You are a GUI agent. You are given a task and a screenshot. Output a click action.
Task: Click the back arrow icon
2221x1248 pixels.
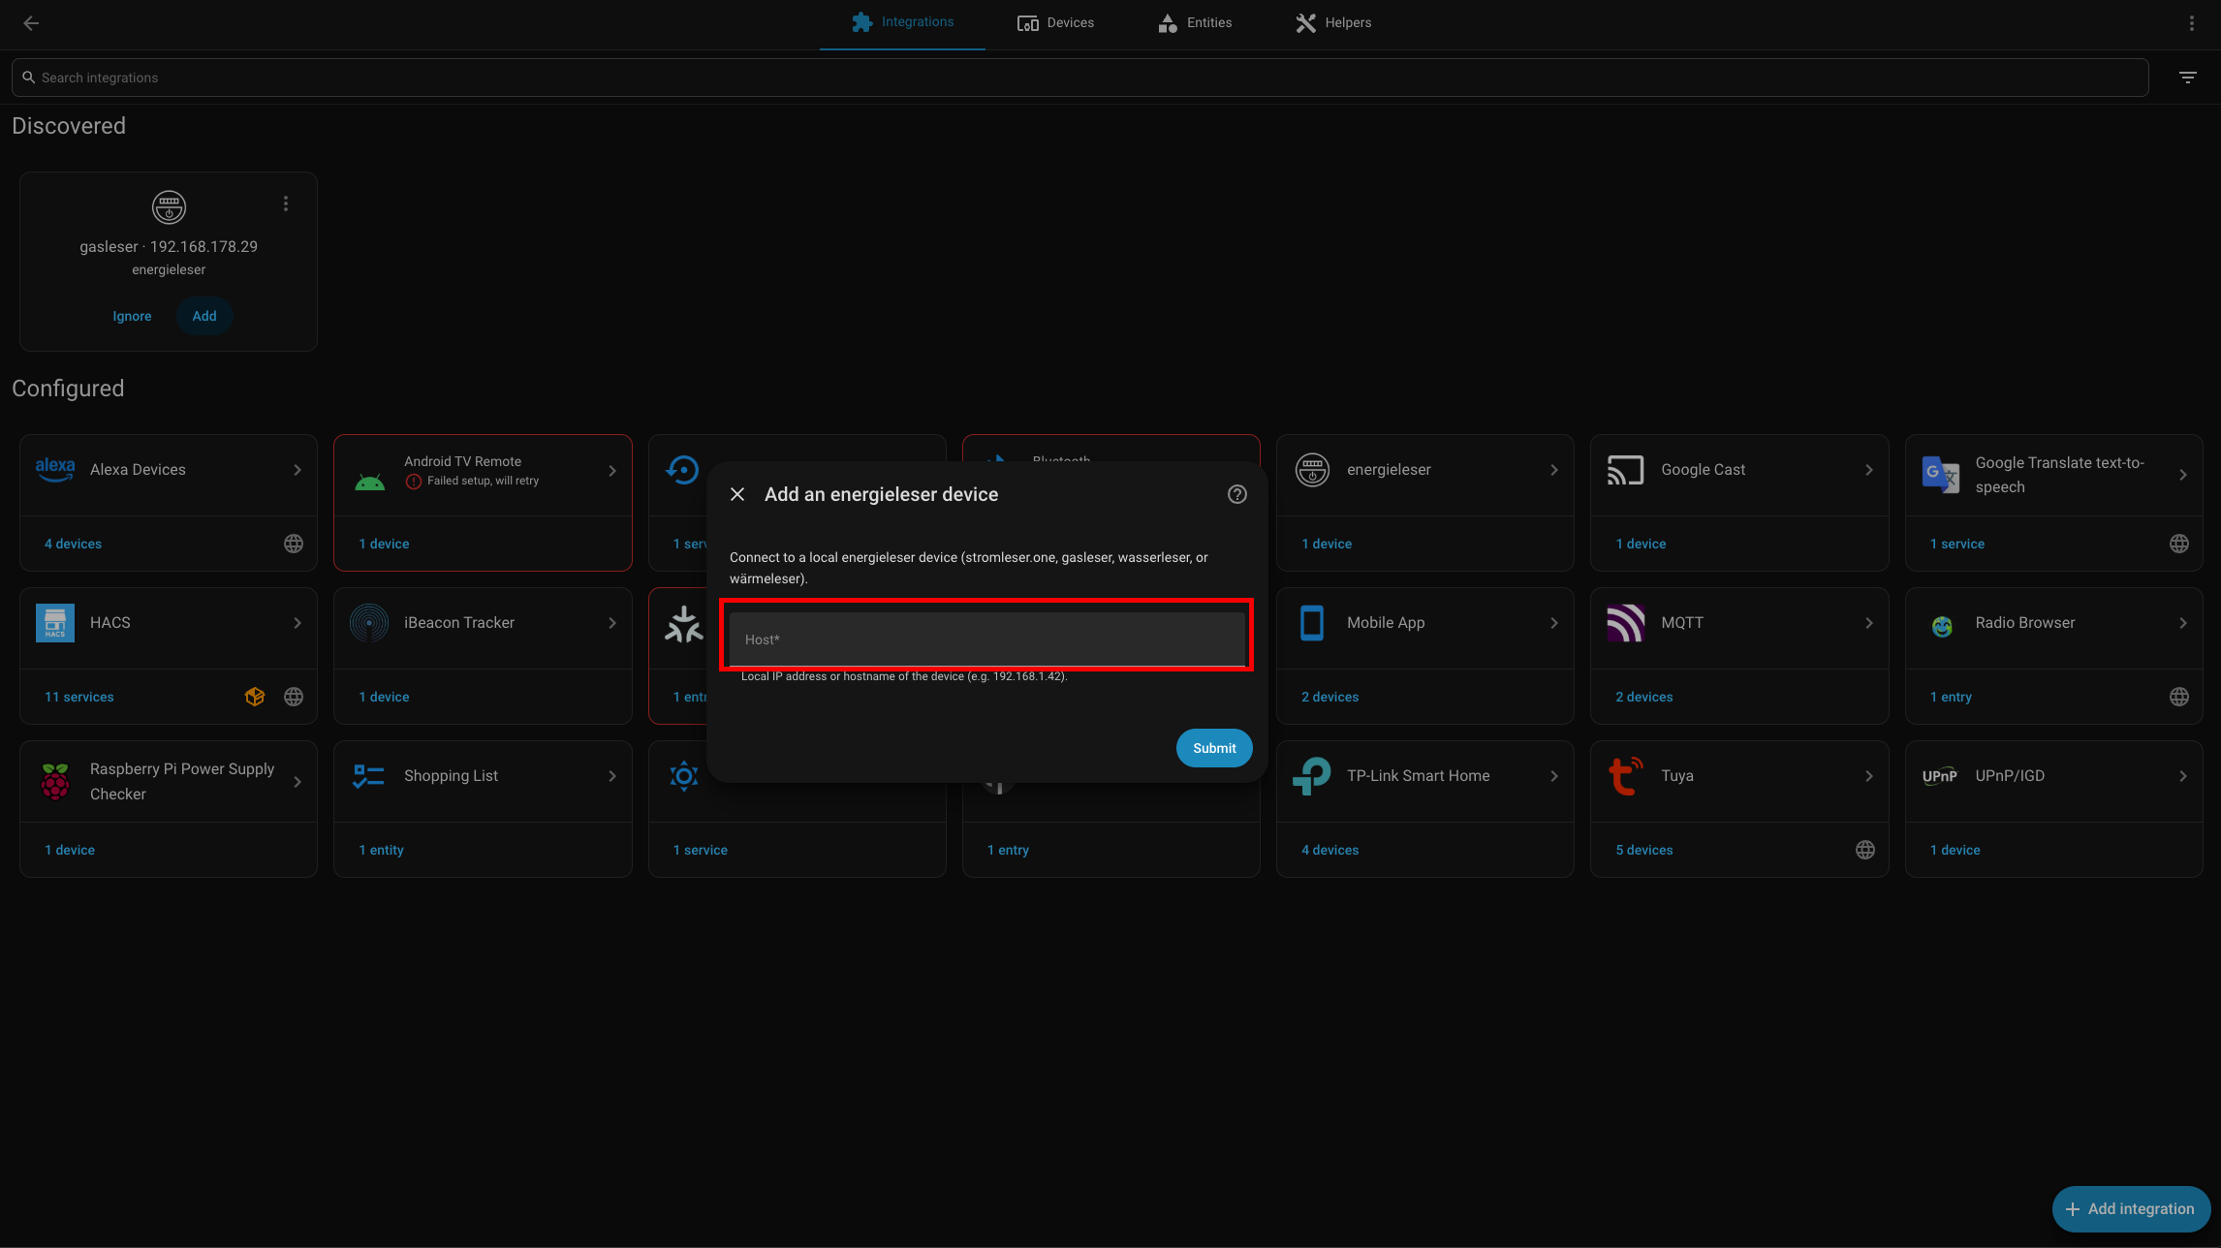click(31, 23)
